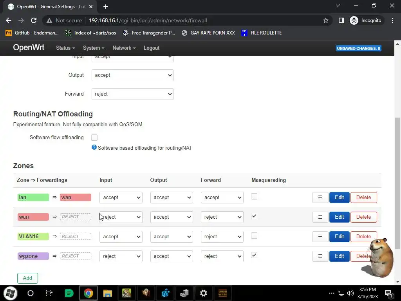Click the reorder handle in the wgzone zone row
The image size is (401, 301).
(320, 256)
